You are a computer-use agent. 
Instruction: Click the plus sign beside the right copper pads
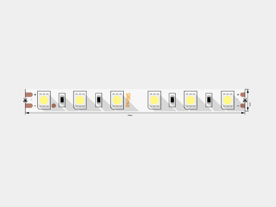[x=238, y=95]
